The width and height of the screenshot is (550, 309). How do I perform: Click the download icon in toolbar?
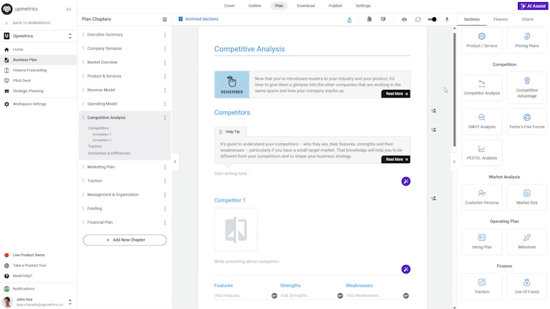click(447, 19)
